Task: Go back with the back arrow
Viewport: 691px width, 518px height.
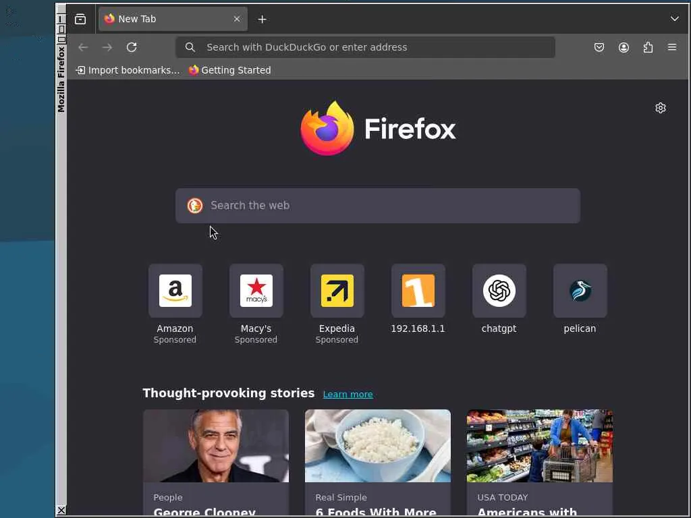Action: [83, 47]
